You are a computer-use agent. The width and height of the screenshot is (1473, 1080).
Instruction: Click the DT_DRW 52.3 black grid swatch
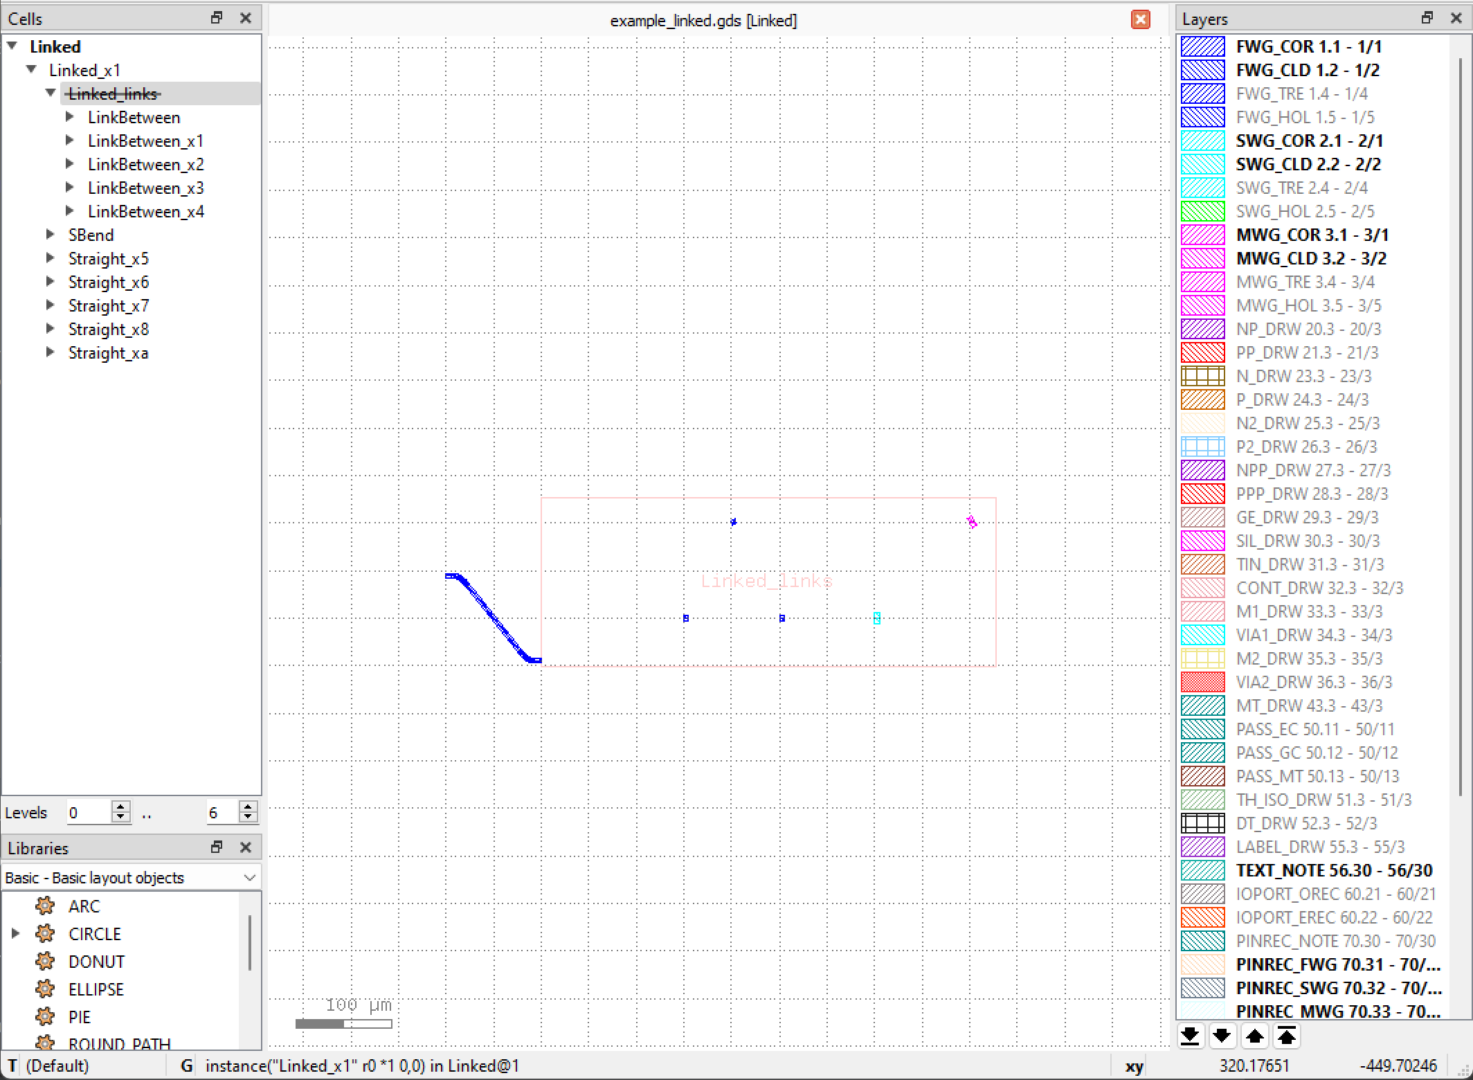tap(1202, 823)
